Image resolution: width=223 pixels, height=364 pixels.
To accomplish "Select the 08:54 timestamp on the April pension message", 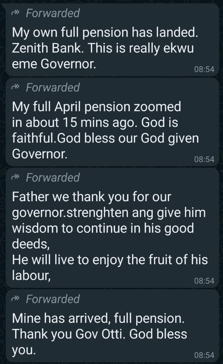I will [x=204, y=159].
